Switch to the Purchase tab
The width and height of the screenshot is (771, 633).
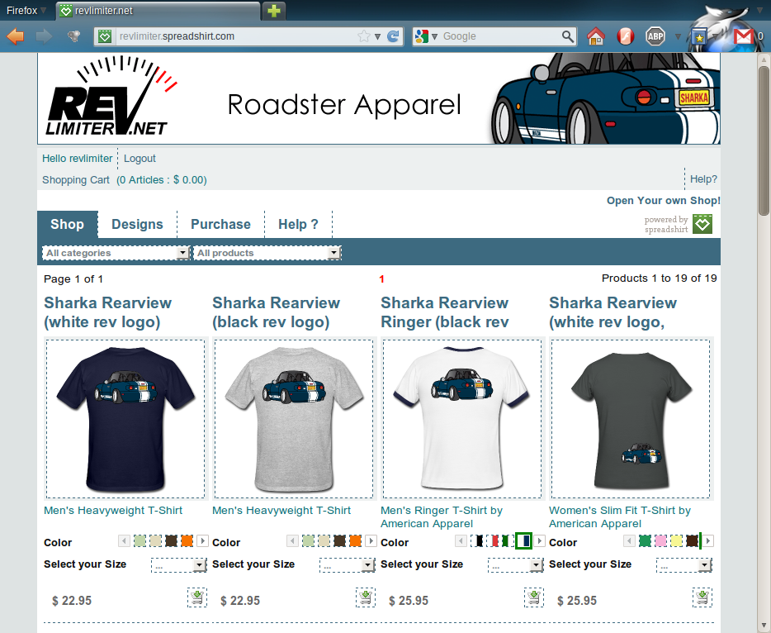click(x=220, y=225)
